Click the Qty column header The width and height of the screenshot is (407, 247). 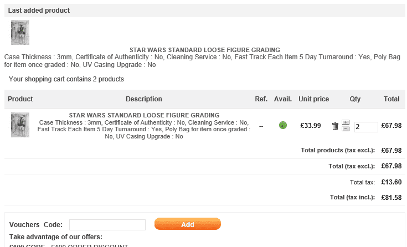(x=355, y=99)
